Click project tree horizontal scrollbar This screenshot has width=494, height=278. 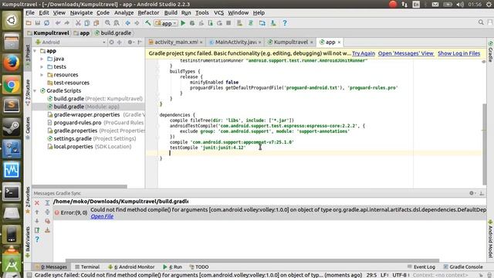pyautogui.click(x=80, y=187)
